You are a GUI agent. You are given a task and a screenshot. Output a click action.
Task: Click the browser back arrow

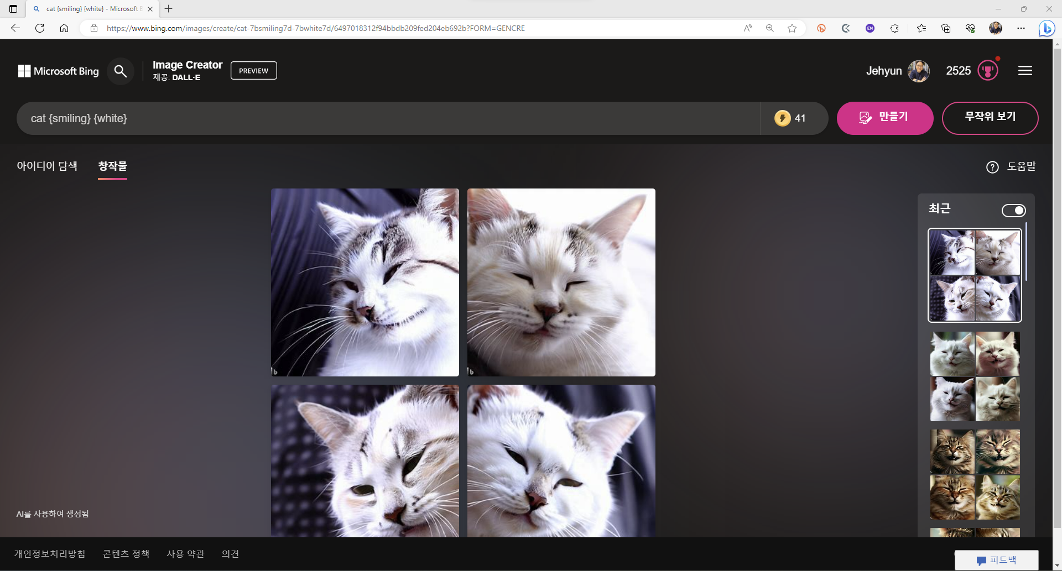(15, 28)
